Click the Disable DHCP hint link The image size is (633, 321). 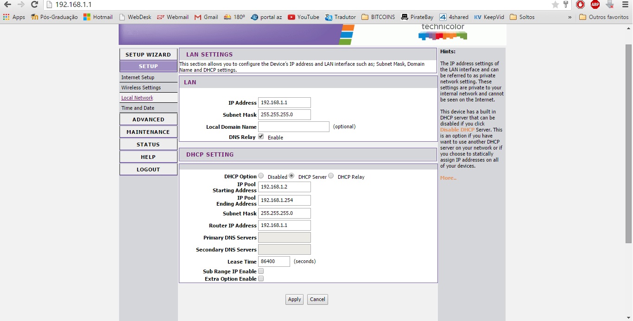tap(457, 130)
